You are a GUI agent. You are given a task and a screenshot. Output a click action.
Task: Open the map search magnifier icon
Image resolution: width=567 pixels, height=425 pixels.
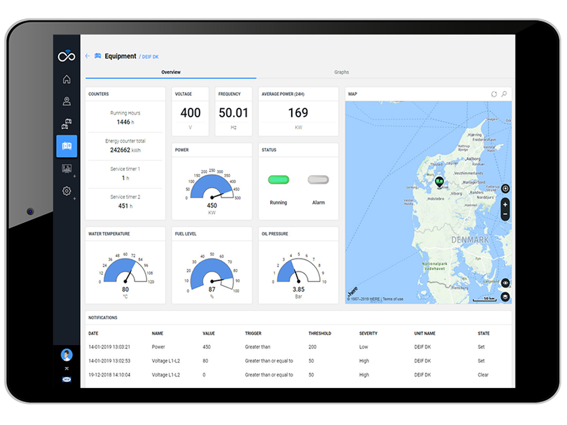pos(504,94)
